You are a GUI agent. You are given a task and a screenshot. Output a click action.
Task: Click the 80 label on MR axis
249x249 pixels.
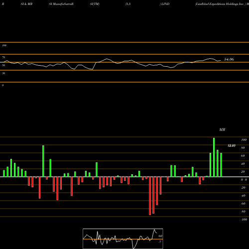(243, 148)
